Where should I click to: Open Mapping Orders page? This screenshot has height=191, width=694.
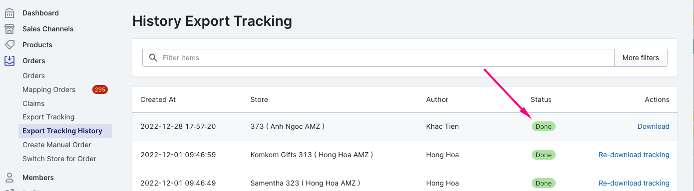(x=49, y=90)
